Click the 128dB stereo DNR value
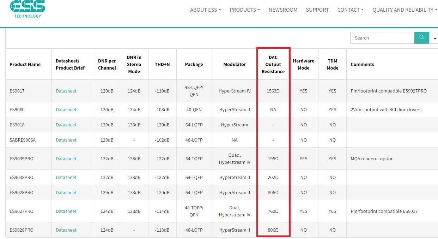 pos(134,211)
